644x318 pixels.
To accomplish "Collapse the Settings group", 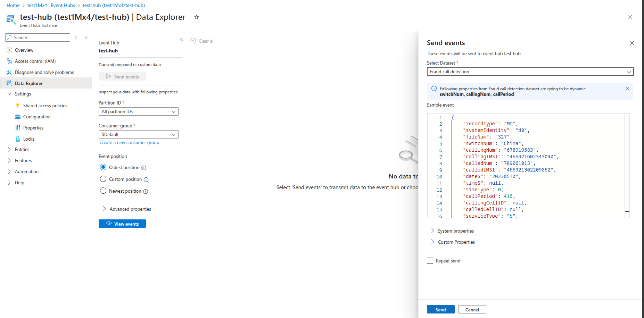I will (9, 94).
